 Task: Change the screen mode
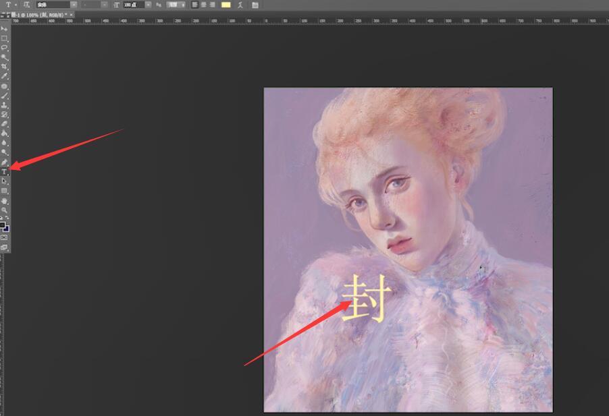[x=4, y=247]
